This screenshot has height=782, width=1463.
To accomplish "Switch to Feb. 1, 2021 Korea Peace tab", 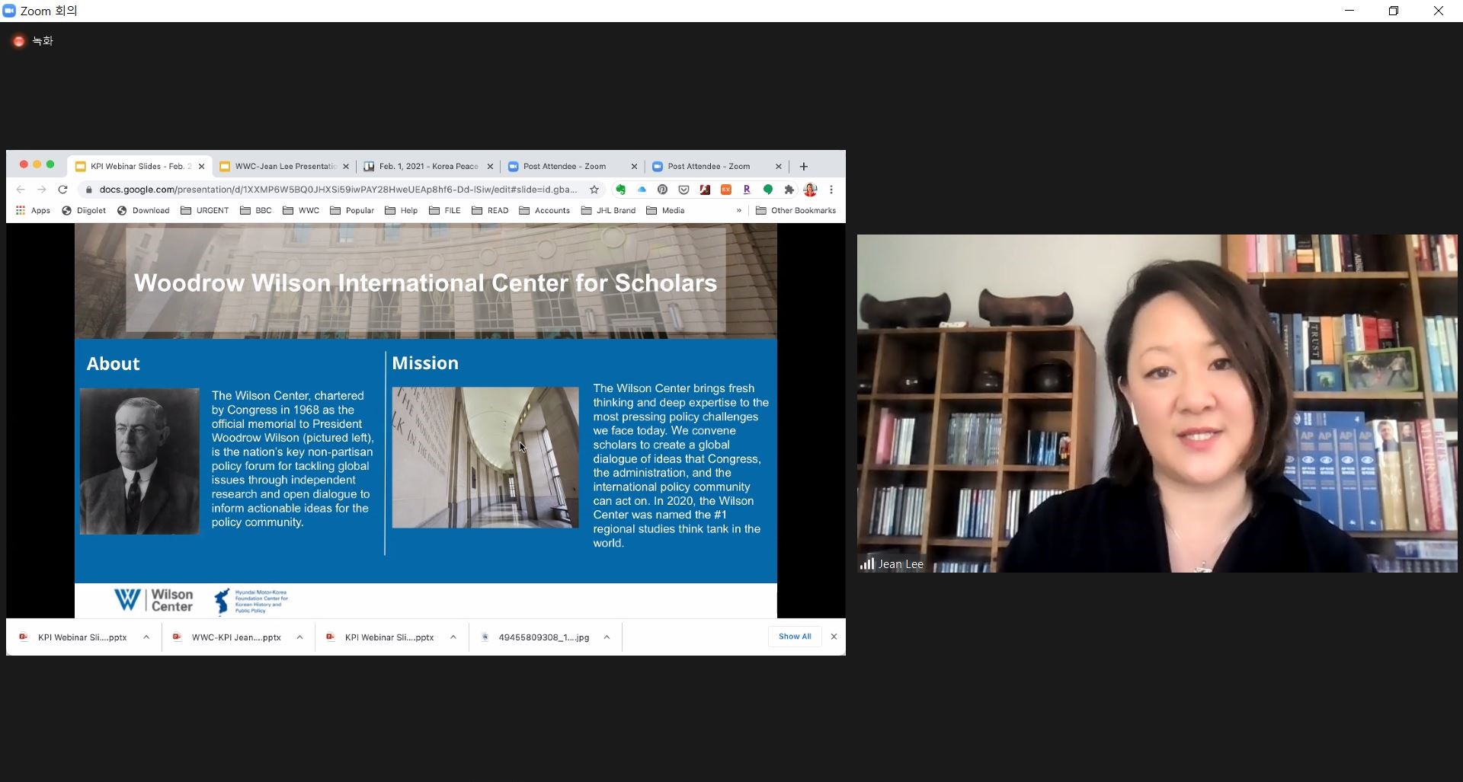I will (428, 166).
